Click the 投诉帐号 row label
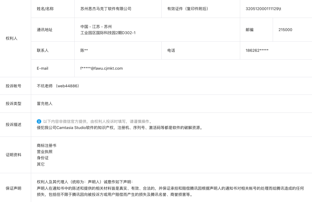This screenshot has width=312, height=202. coord(13,86)
